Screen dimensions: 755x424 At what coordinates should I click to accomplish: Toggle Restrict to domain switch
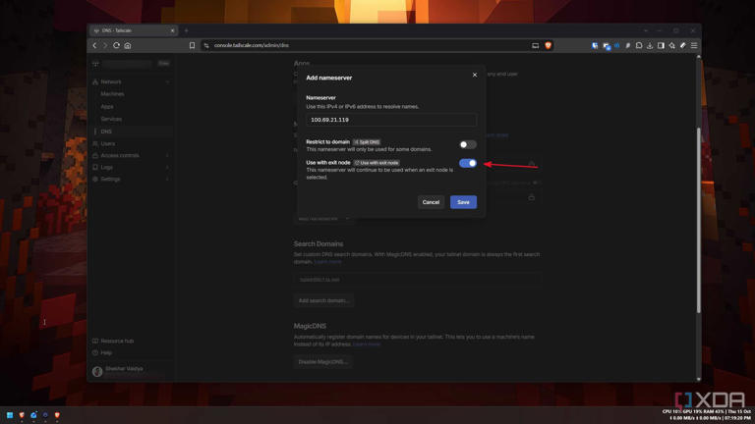[468, 144]
